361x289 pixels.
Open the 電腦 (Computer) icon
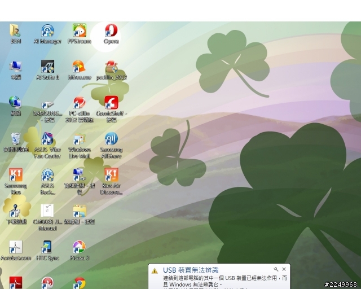click(15, 67)
